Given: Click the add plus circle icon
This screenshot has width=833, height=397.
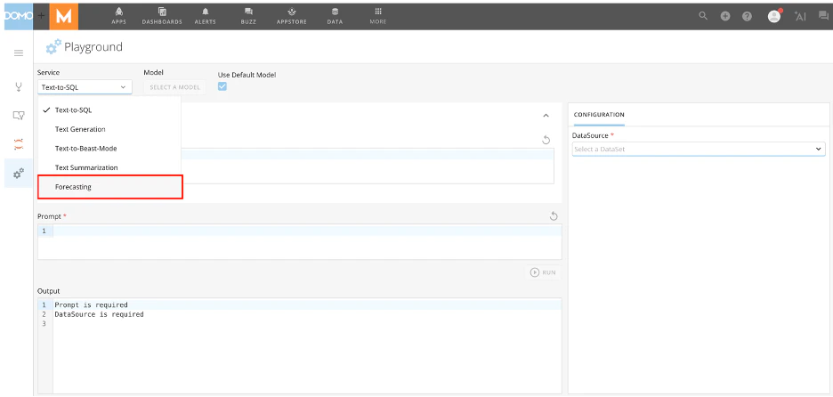Looking at the screenshot, I should 725,17.
